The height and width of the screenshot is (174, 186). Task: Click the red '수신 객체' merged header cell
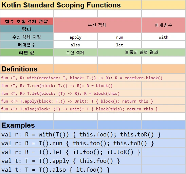point(97,25)
